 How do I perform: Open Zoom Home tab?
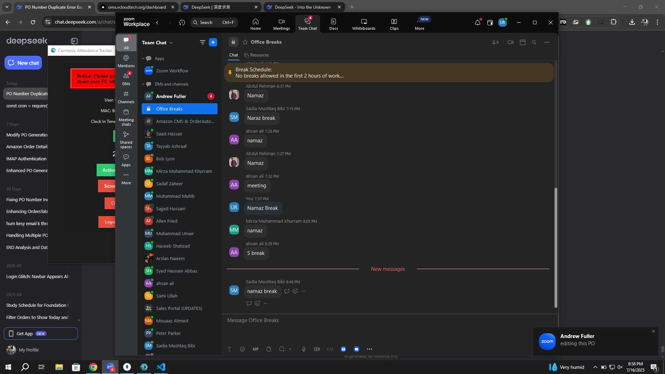coord(255,24)
